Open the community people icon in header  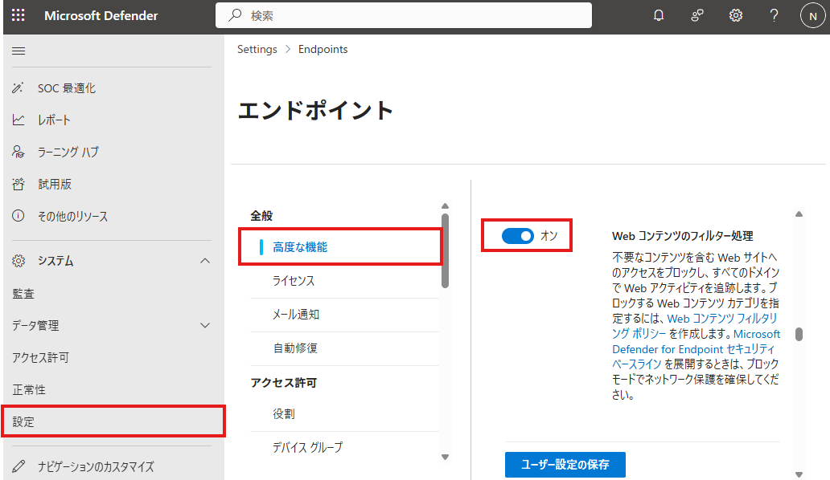click(x=697, y=16)
